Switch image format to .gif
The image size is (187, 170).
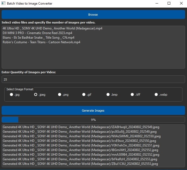[84, 95]
